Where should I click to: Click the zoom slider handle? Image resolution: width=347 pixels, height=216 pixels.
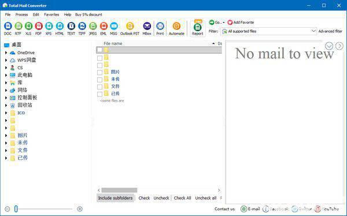(x=16, y=208)
